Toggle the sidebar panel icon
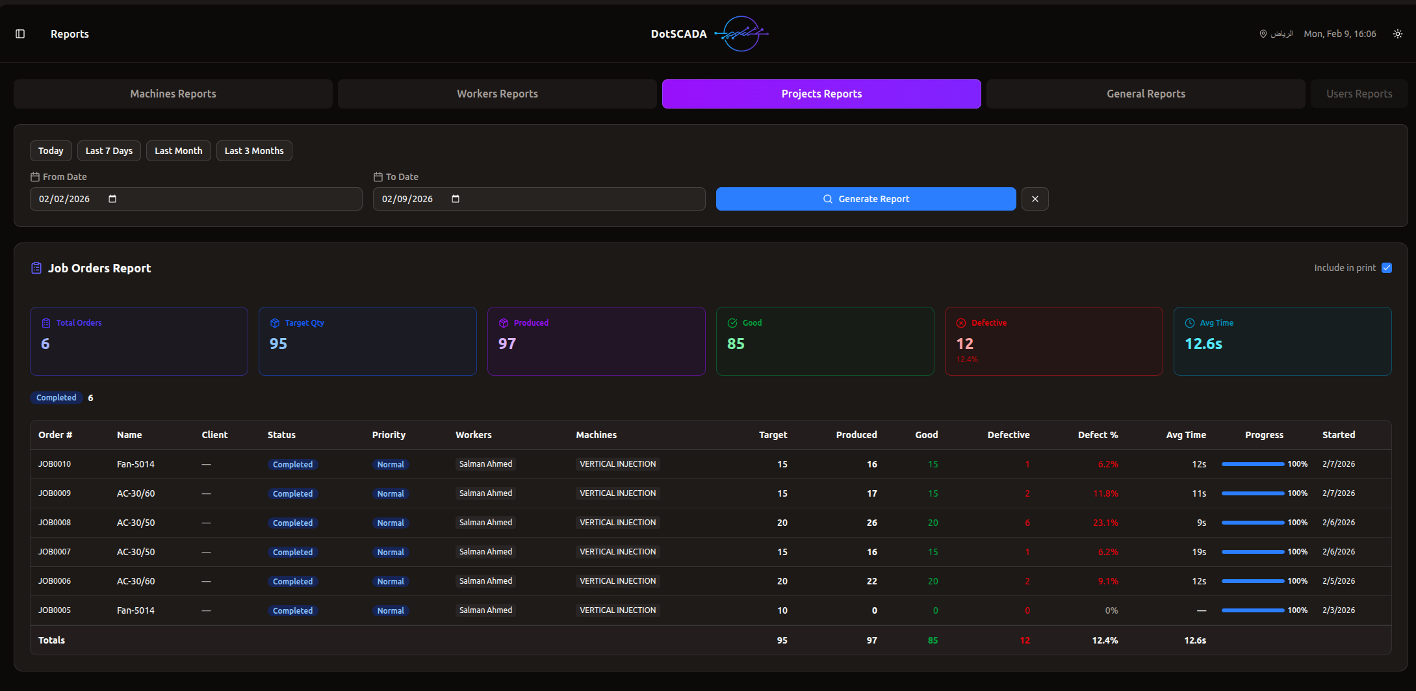This screenshot has height=691, width=1416. coord(20,34)
